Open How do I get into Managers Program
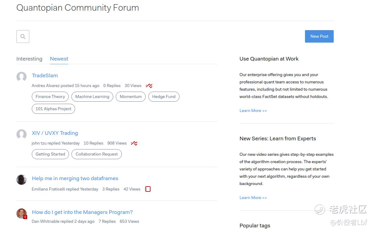The width and height of the screenshot is (374, 231). pyautogui.click(x=82, y=212)
